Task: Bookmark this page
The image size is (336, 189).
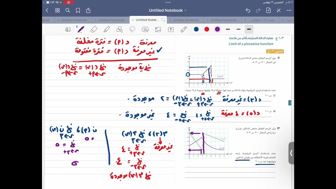Action: pyautogui.click(x=78, y=10)
